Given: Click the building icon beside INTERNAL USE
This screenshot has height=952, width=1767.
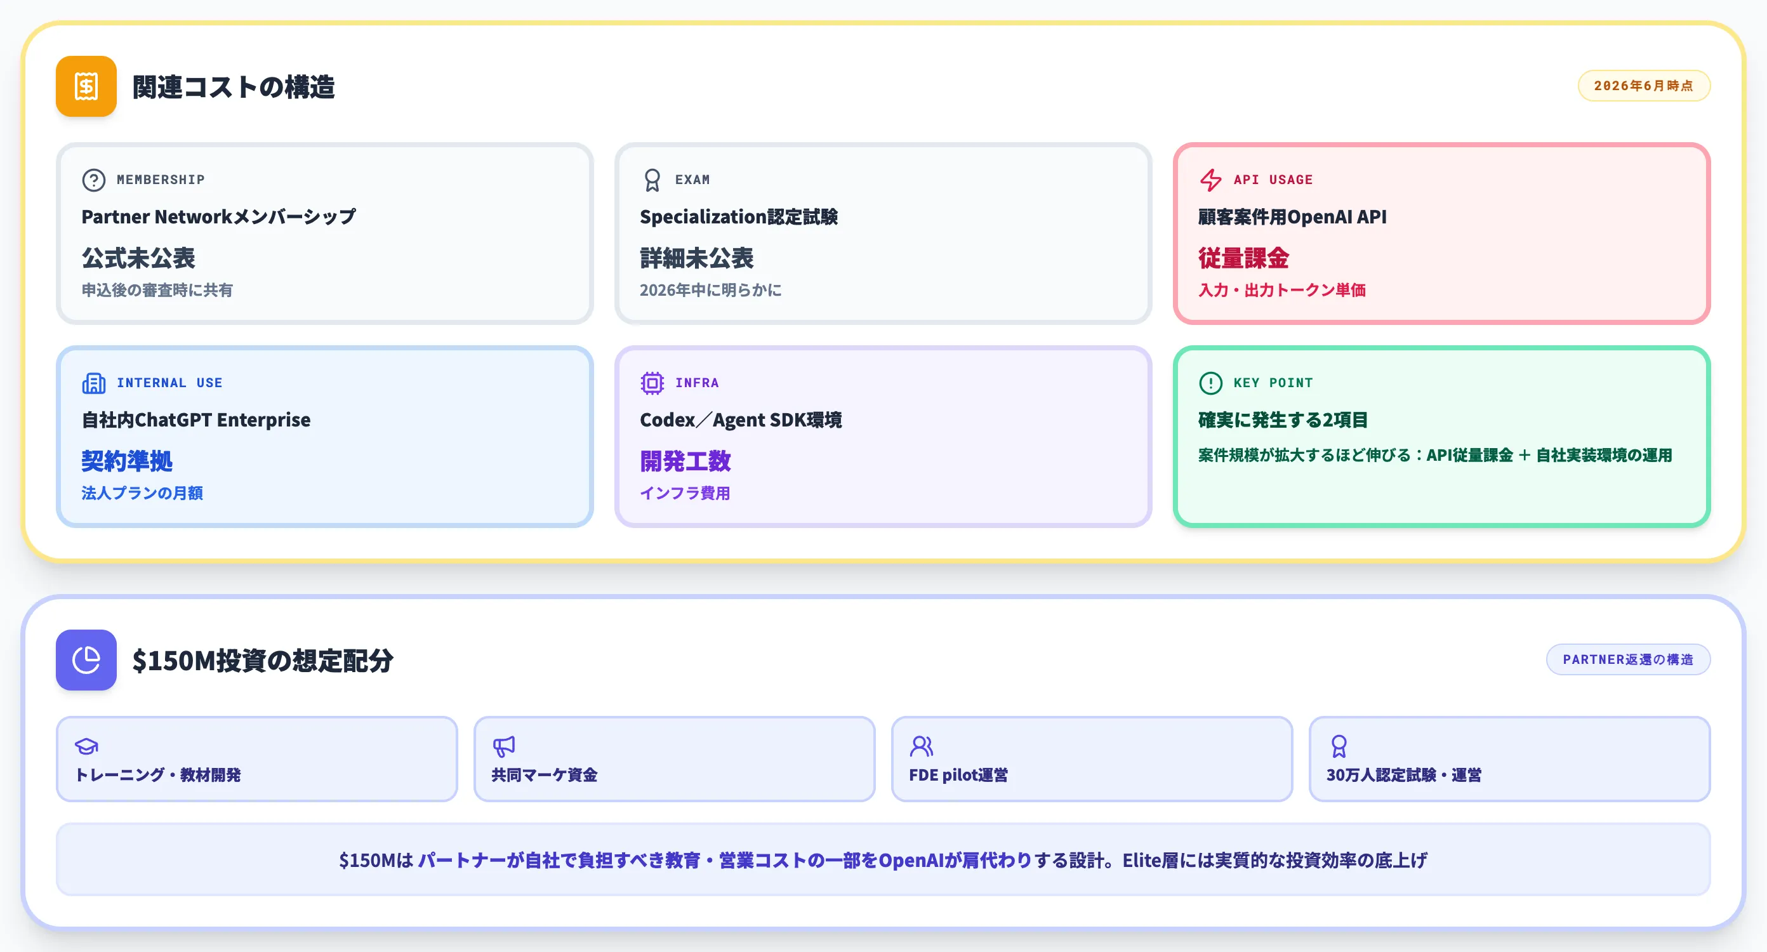Looking at the screenshot, I should 93,383.
